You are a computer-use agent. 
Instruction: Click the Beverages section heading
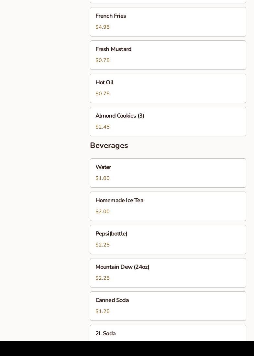point(109,146)
